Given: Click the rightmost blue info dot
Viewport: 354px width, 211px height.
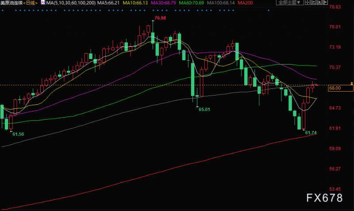Looking at the screenshot, I should [x=269, y=10].
